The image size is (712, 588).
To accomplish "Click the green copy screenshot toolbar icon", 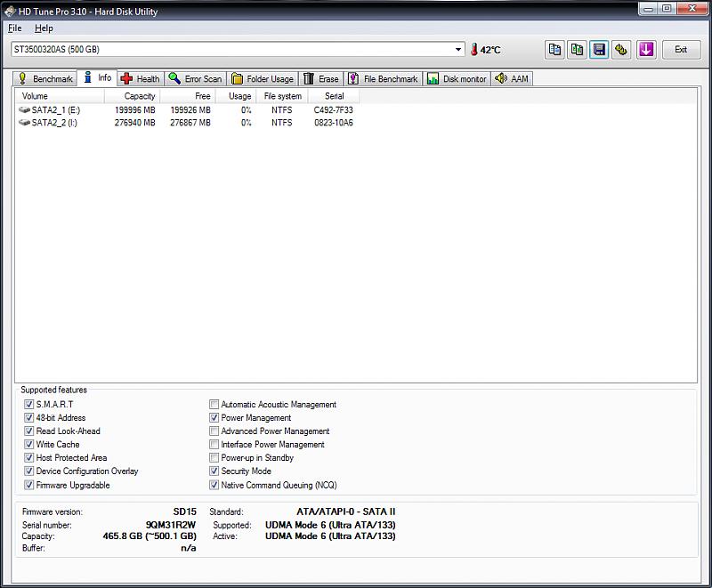I will pos(577,50).
